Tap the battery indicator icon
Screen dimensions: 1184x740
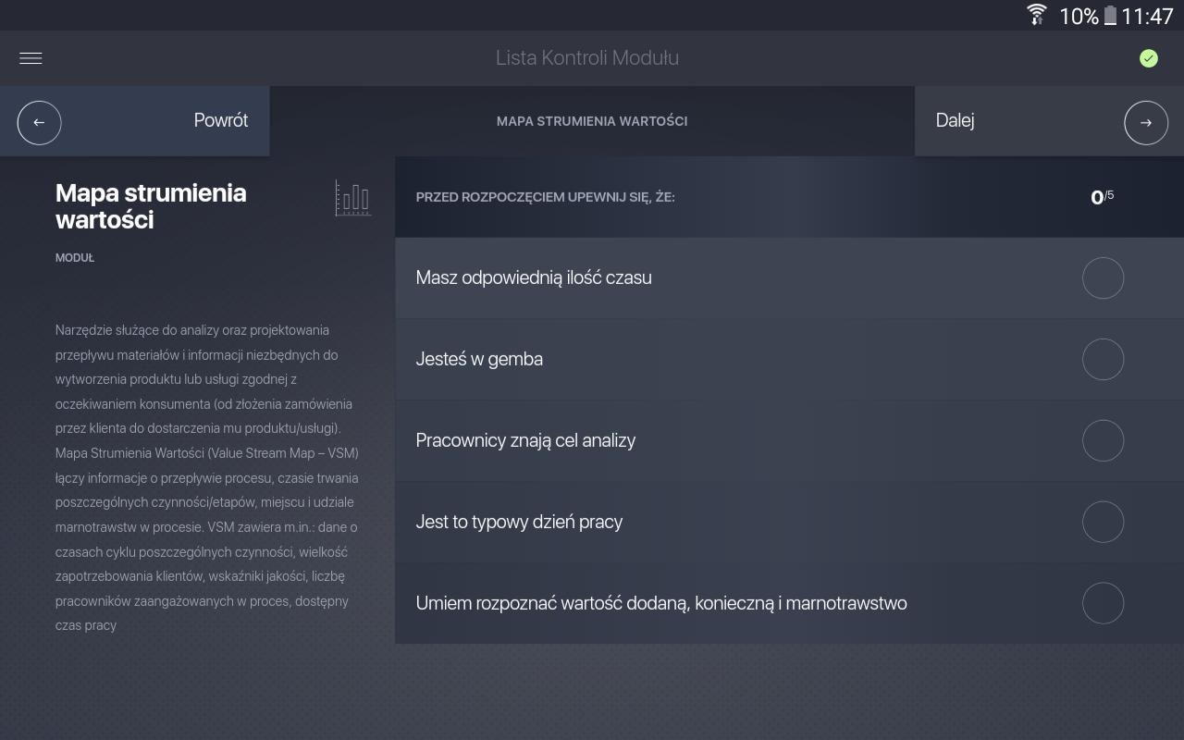pos(1110,16)
